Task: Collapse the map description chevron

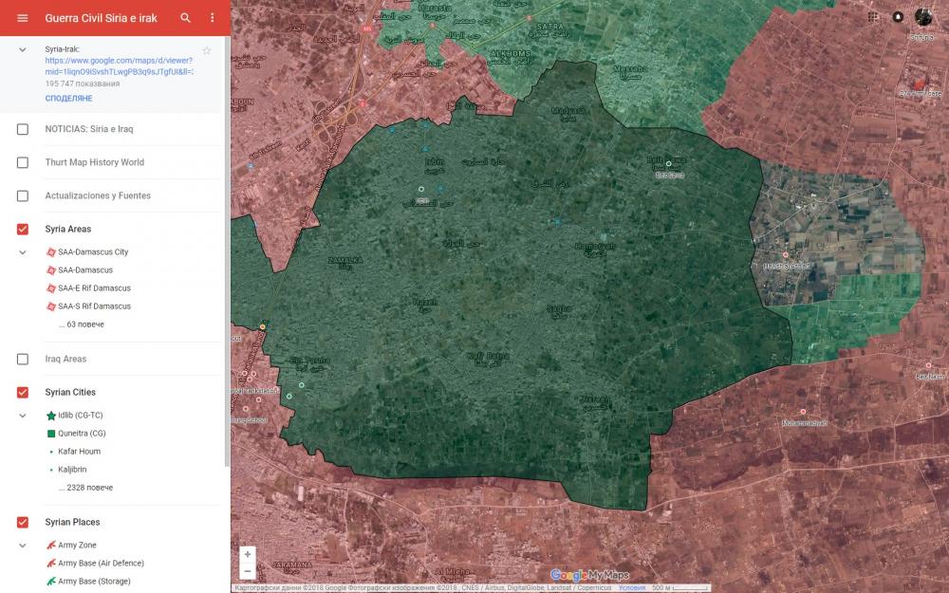Action: coord(23,49)
